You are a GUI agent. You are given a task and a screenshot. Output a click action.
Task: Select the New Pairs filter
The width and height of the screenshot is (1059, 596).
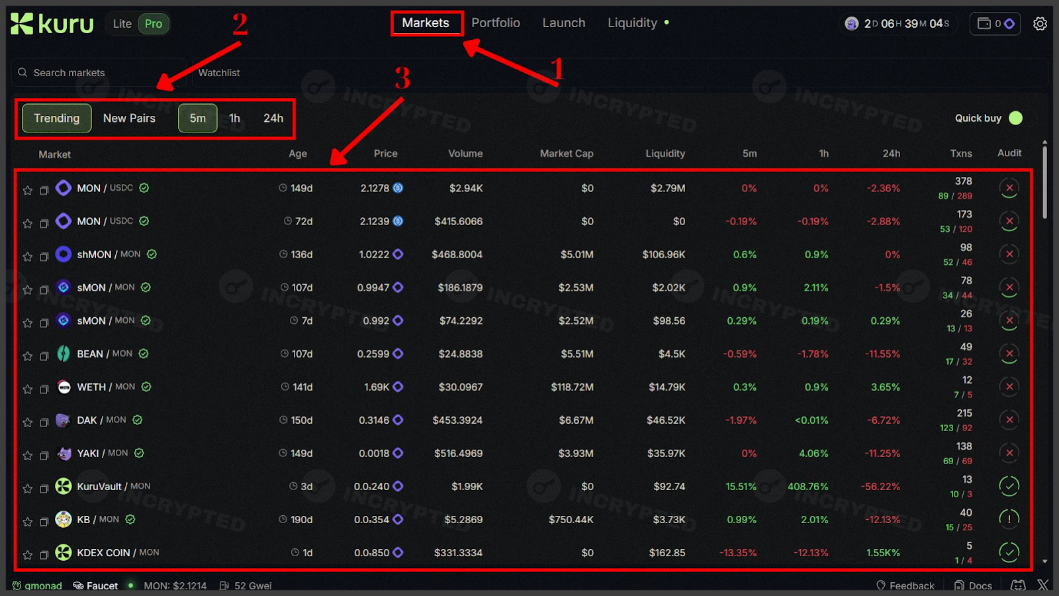click(129, 119)
